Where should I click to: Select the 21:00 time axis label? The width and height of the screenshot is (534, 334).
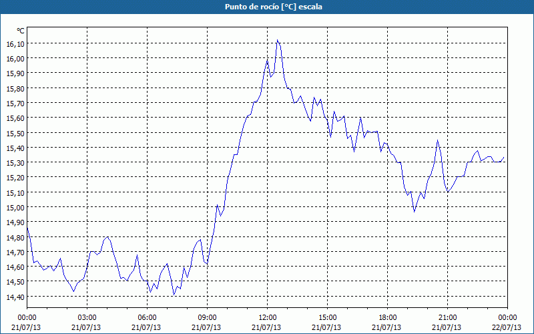click(447, 318)
